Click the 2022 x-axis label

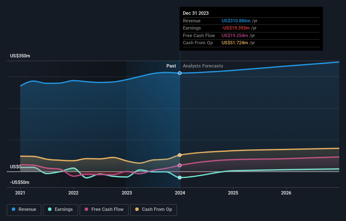pos(73,193)
